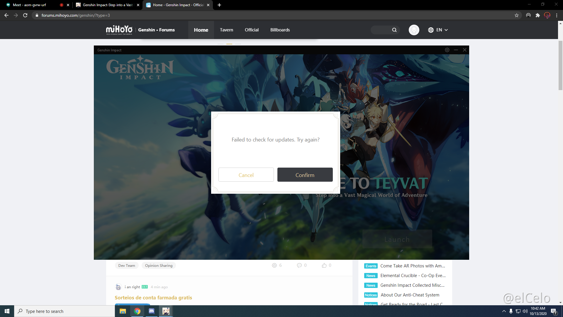Open the comments bubble icon

300,265
